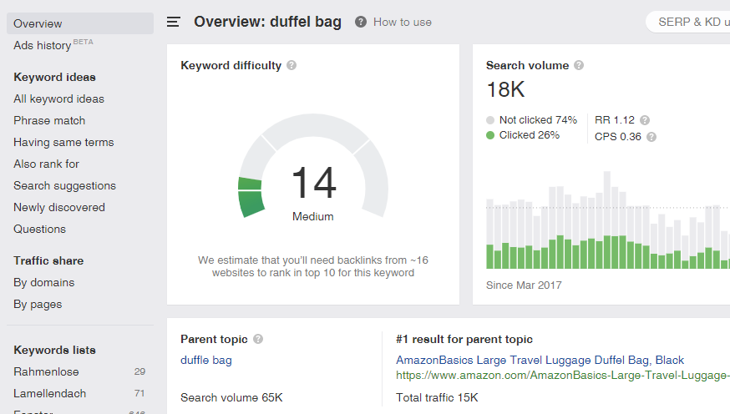Open the Rahmenlose keyword list
The width and height of the screenshot is (730, 414).
point(46,371)
